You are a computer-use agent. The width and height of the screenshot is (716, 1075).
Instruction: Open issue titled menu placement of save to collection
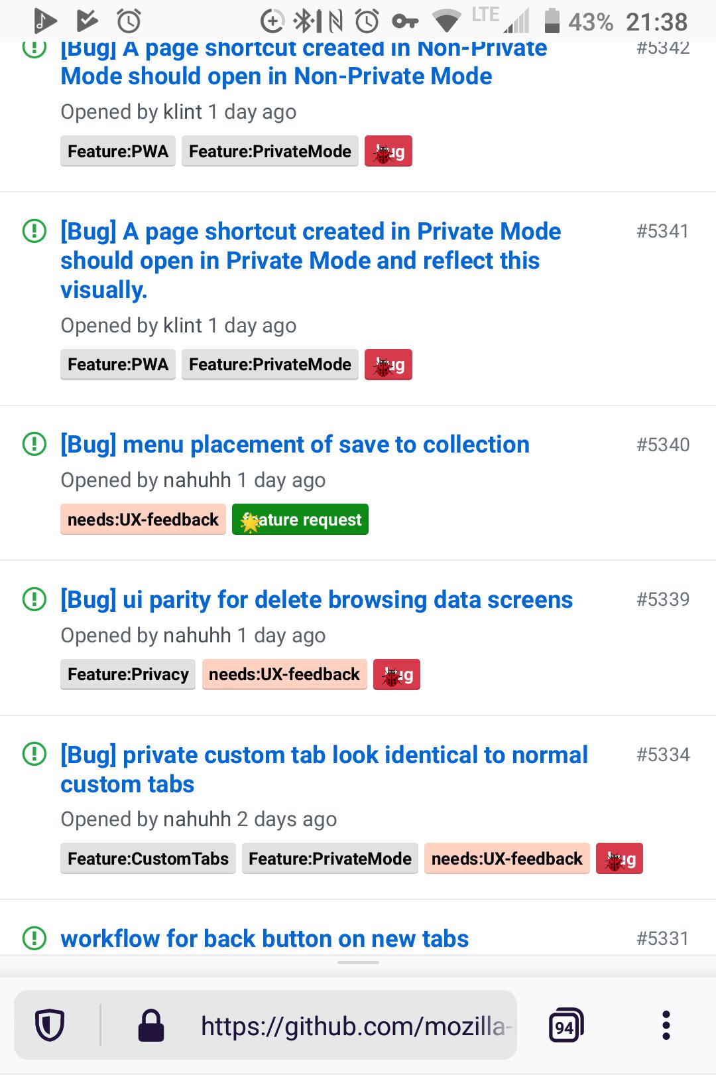coord(294,444)
